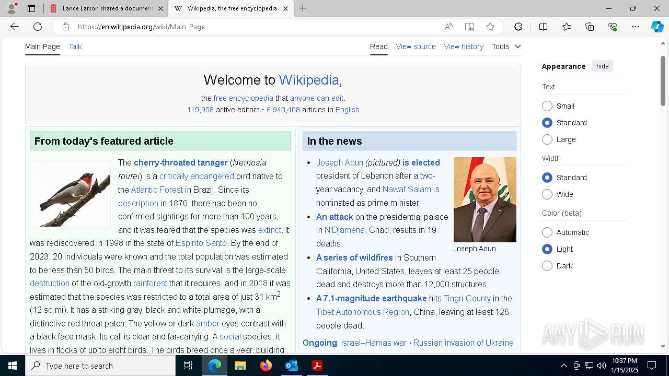Open the Talk tab
The height and width of the screenshot is (376, 669).
[x=75, y=46]
